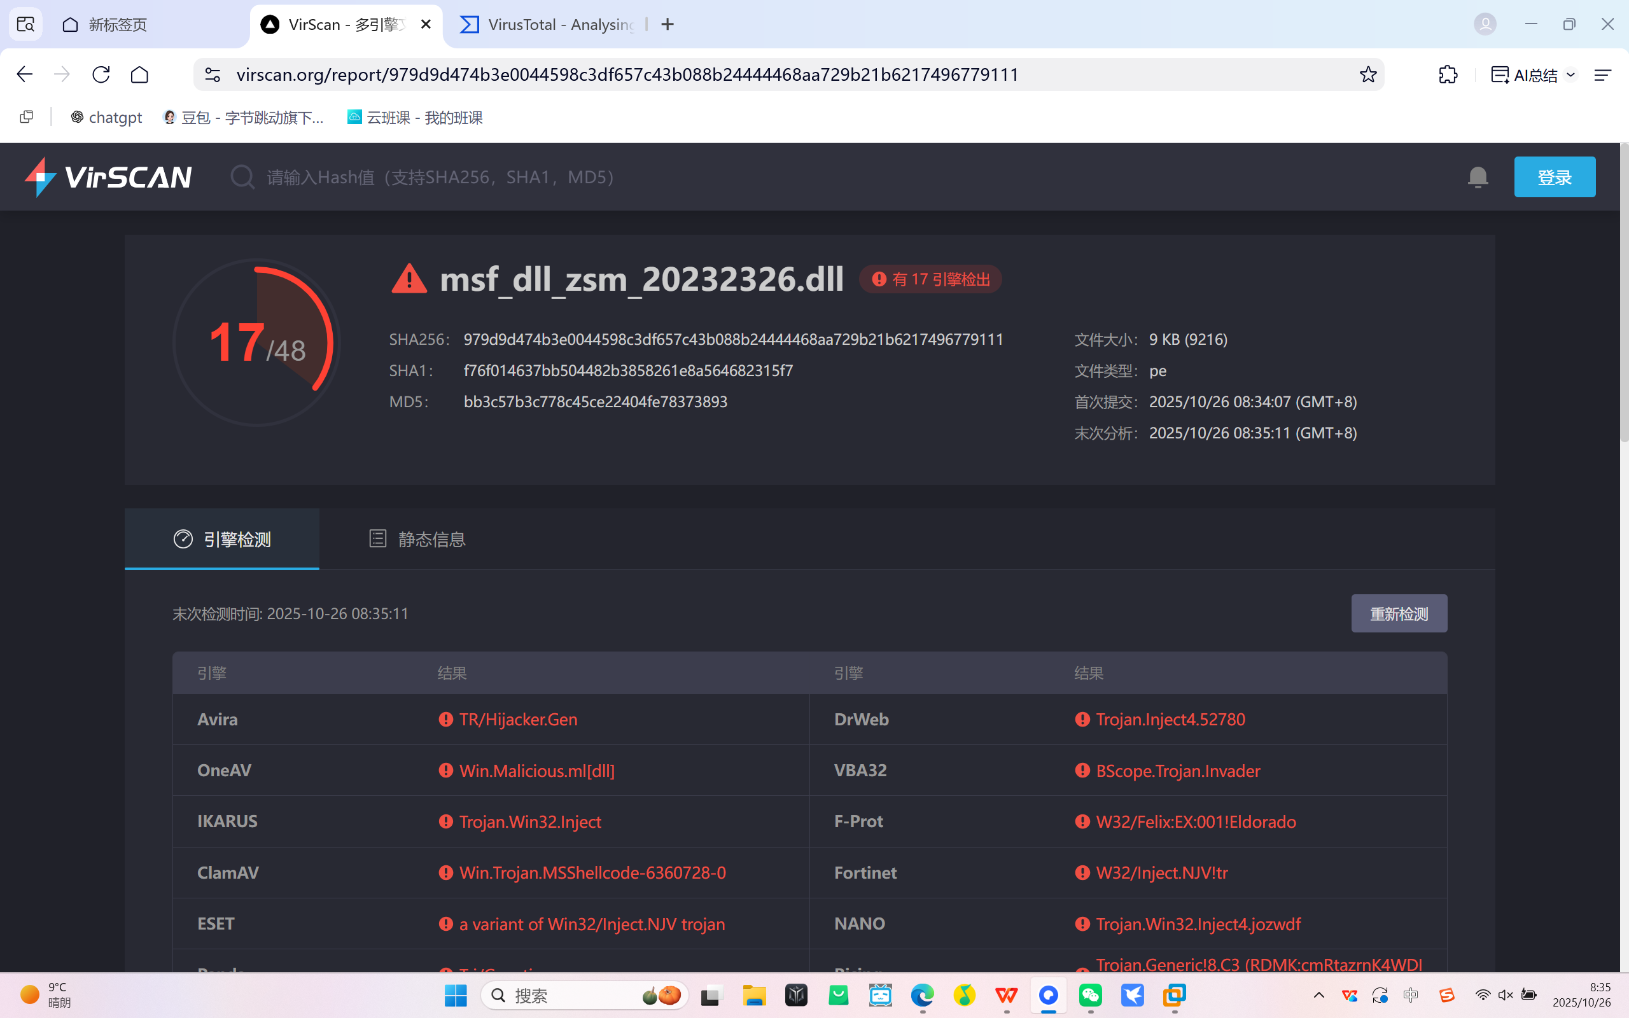Expand the system tray hidden icons chevron
This screenshot has height=1018, width=1629.
tap(1318, 995)
